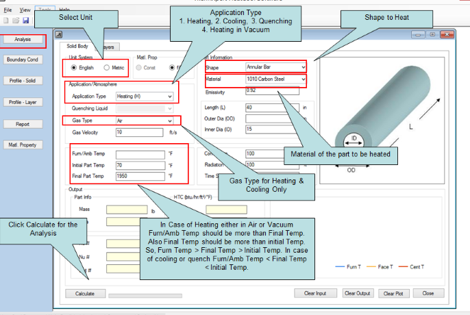Click the Face T legend entry
Screen dimensions: 470x315
(x=380, y=267)
